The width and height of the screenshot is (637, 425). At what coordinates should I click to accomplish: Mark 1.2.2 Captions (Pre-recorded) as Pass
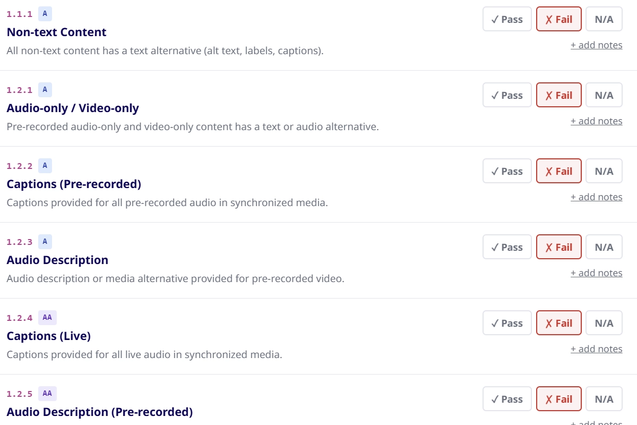point(507,171)
